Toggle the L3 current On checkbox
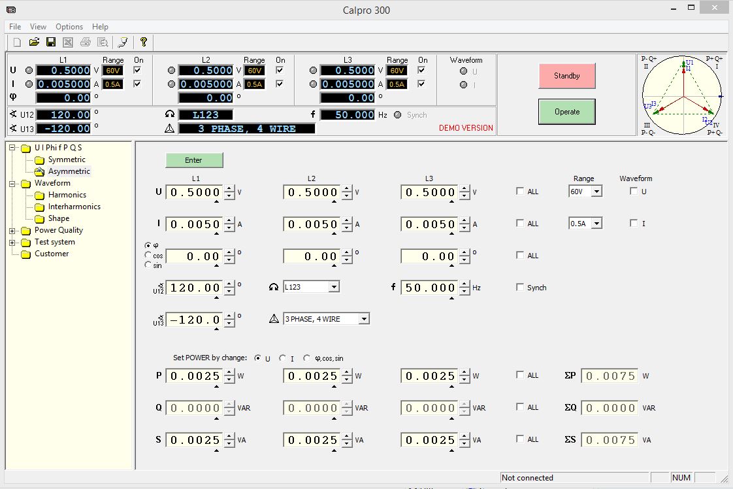The height and width of the screenshot is (489, 733). coord(421,84)
